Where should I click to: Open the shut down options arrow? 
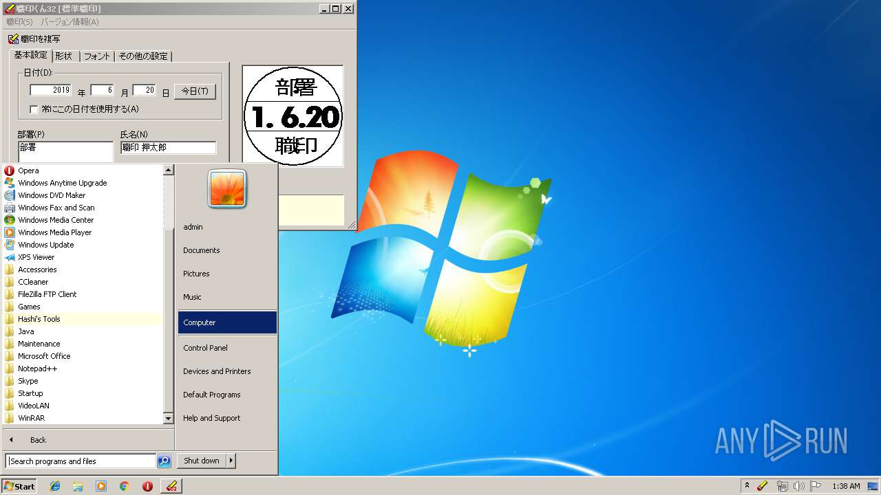coord(231,461)
